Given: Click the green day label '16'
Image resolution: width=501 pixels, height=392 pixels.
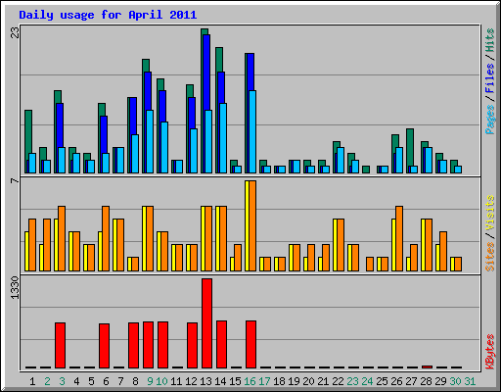Looking at the screenshot, I should point(250,381).
